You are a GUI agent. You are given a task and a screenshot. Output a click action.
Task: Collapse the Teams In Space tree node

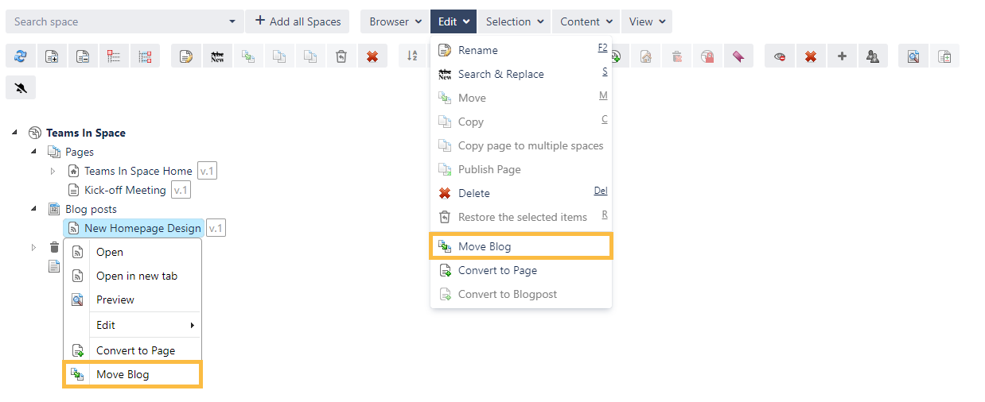tap(15, 132)
